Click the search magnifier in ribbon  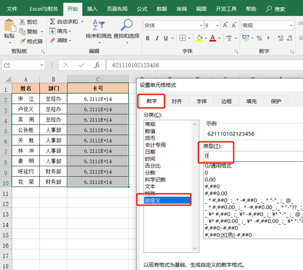pos(268,9)
